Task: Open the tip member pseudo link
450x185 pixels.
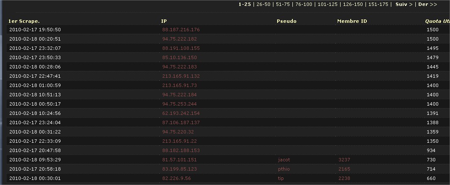Action: point(281,178)
